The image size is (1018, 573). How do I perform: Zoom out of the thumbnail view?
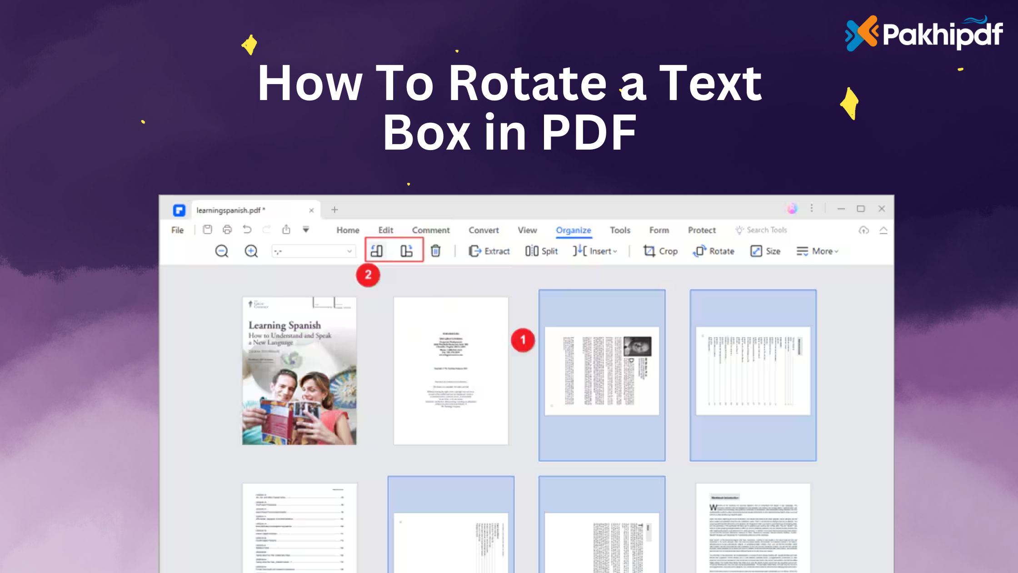(x=222, y=251)
